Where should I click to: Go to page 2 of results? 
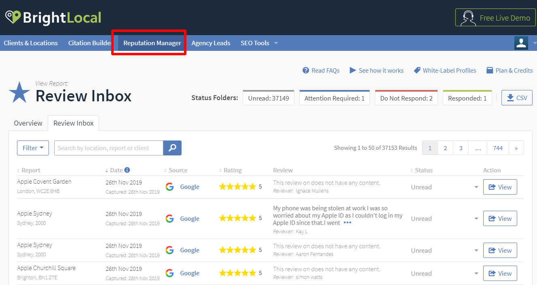pos(445,148)
